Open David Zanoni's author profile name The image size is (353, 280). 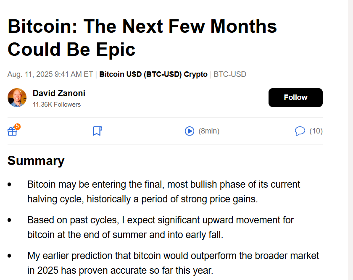tap(59, 93)
